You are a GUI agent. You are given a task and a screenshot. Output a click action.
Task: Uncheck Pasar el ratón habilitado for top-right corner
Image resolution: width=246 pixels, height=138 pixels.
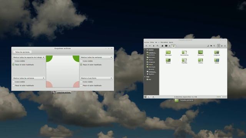(x=81, y=65)
